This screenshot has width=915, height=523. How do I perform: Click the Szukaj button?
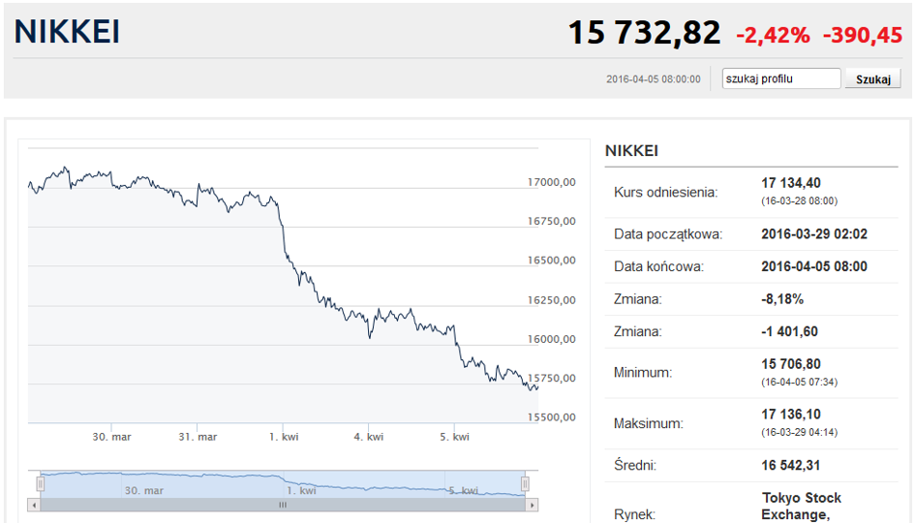tap(873, 79)
